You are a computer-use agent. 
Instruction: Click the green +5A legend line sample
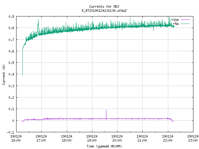click(x=185, y=24)
